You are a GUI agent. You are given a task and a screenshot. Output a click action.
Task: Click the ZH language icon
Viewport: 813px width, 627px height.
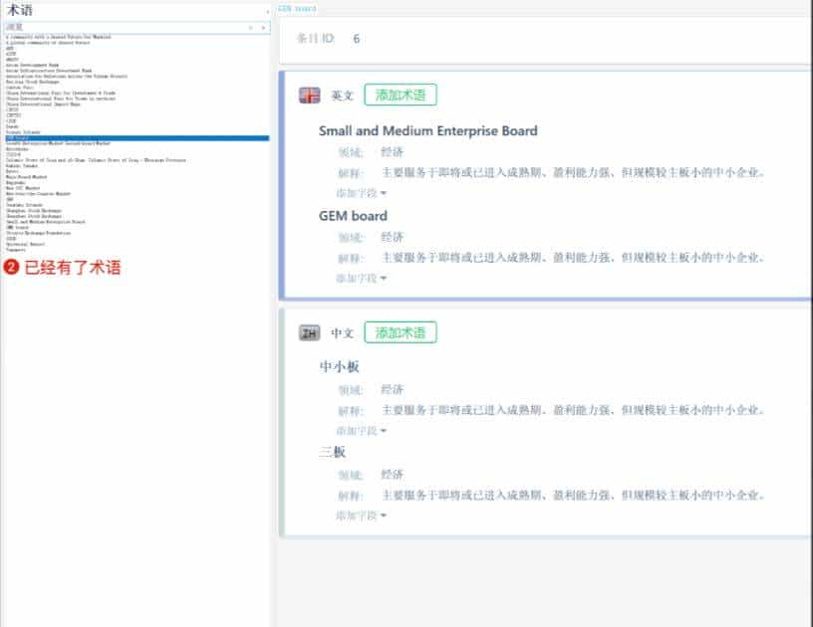coord(310,332)
